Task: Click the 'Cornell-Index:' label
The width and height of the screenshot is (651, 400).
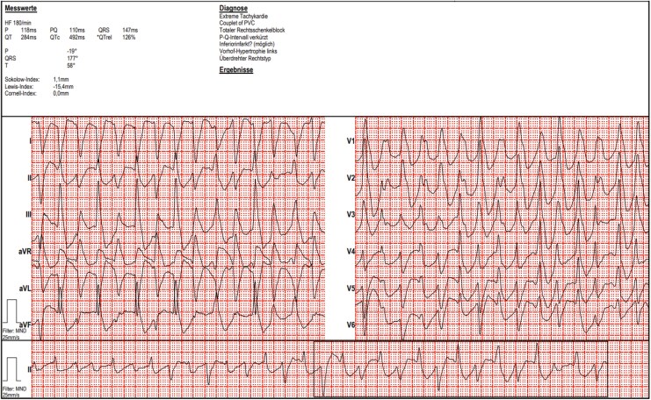Action: tap(20, 93)
